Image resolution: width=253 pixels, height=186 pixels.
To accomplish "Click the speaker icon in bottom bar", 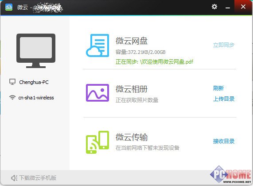I will (x=14, y=178).
